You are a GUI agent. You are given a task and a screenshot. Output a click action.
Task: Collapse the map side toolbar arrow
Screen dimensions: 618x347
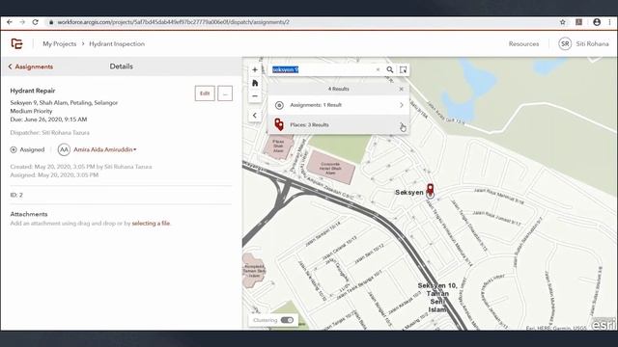pyautogui.click(x=255, y=116)
